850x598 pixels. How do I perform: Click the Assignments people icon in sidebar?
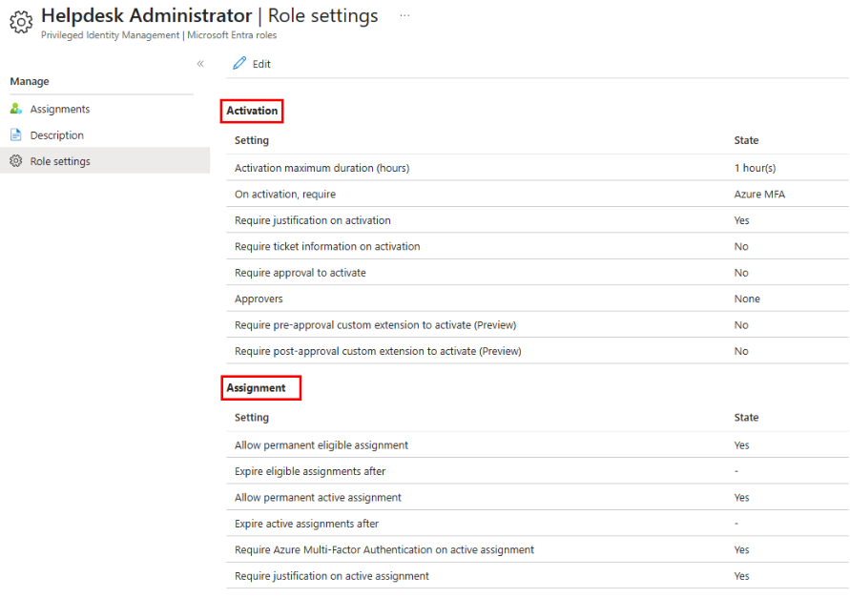click(15, 109)
